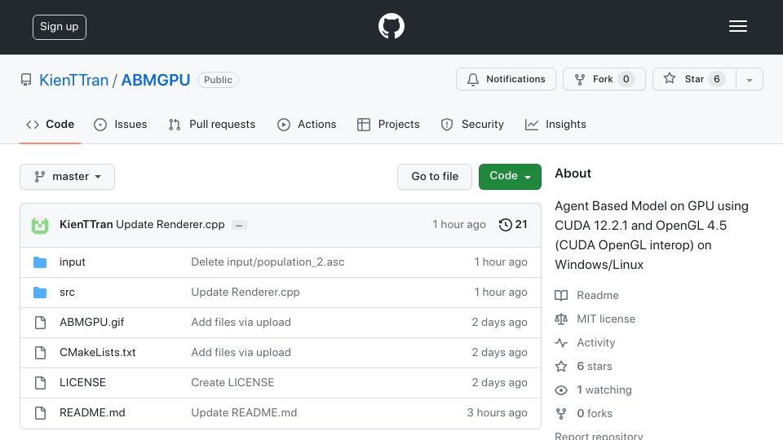Click the Go to file button

click(x=435, y=177)
